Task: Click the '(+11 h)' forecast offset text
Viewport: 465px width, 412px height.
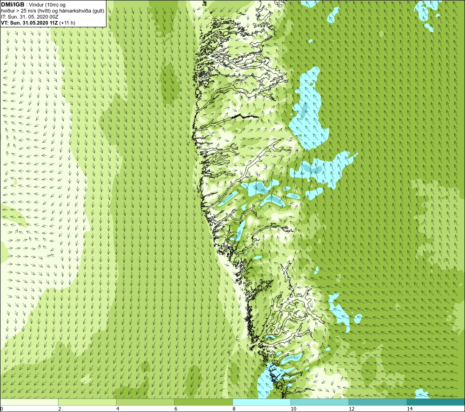Action: click(x=67, y=23)
